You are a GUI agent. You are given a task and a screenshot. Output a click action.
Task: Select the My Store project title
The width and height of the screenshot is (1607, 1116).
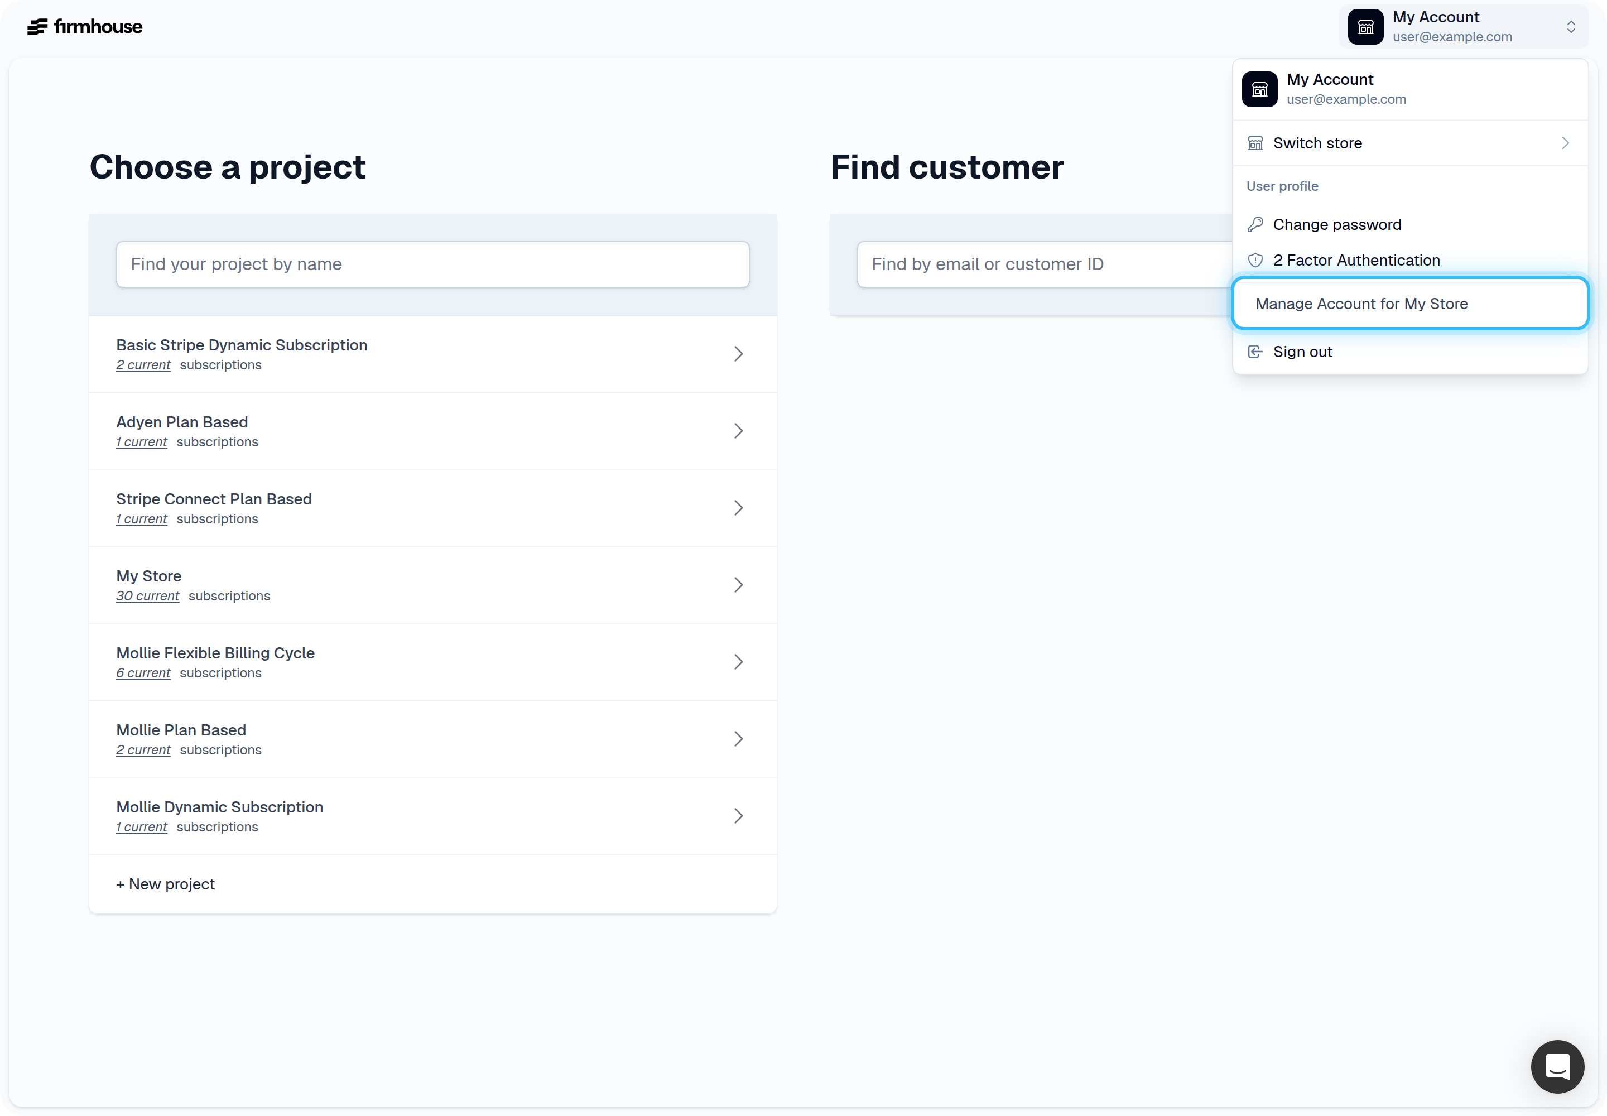148,575
